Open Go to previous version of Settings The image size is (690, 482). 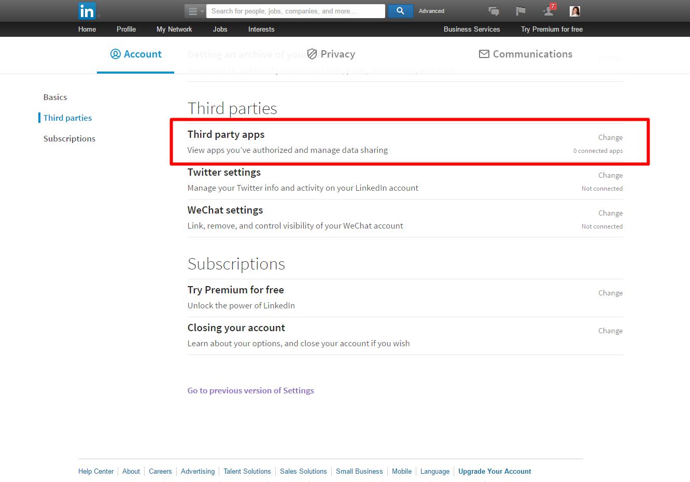(250, 390)
